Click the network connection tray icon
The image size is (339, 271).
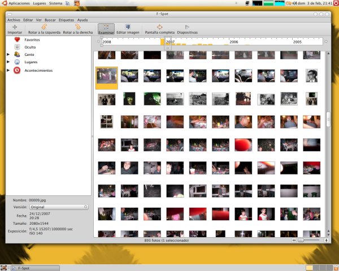coord(247,3)
